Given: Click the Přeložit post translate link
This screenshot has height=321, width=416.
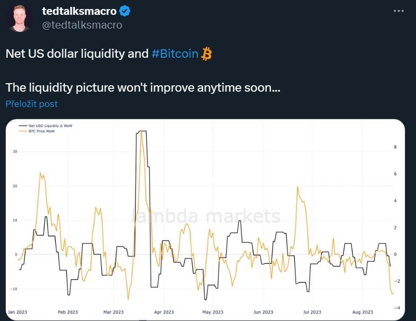Looking at the screenshot, I should (x=31, y=104).
